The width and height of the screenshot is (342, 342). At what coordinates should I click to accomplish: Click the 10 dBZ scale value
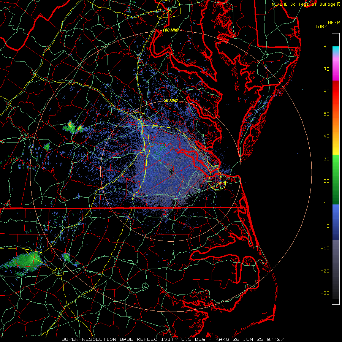326,204
